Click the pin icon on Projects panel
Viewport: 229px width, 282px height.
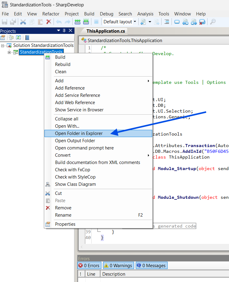point(64,31)
